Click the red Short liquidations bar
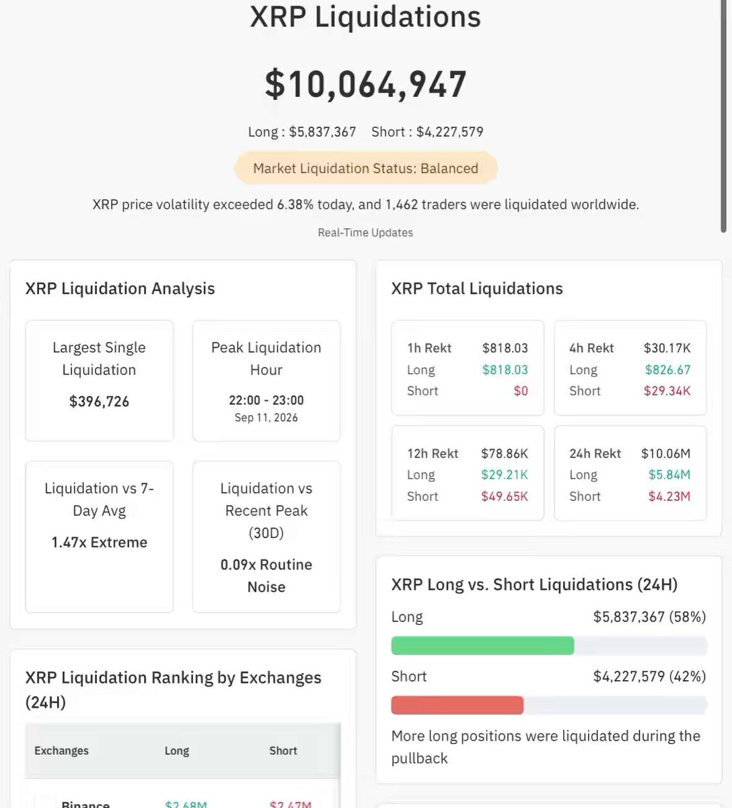The image size is (732, 808). point(458,705)
